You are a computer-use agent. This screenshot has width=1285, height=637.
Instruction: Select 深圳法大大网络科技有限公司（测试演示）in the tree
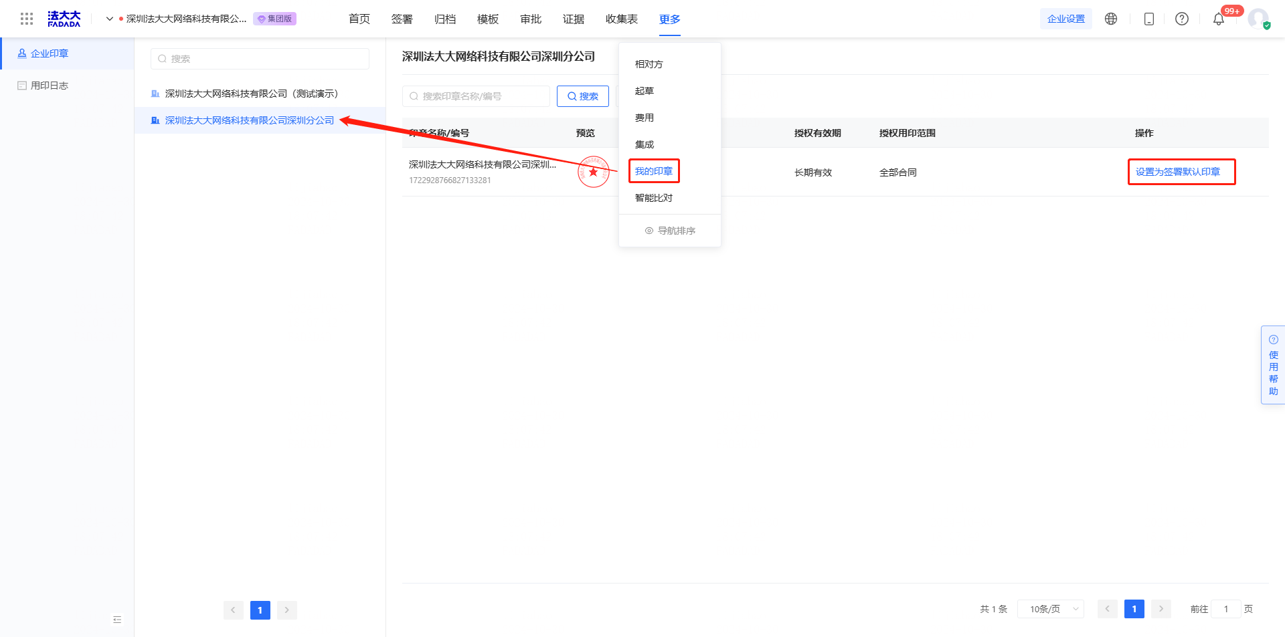coord(260,94)
